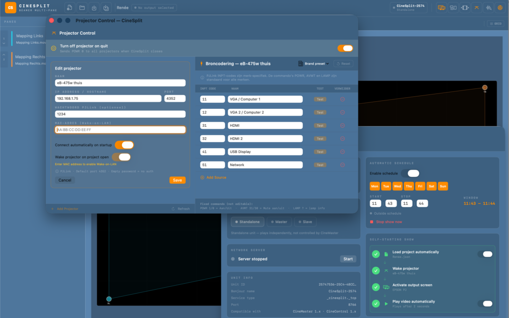The height and width of the screenshot is (318, 509).
Task: Open the pane layout icon in toolbar
Action: pyautogui.click(x=453, y=7)
